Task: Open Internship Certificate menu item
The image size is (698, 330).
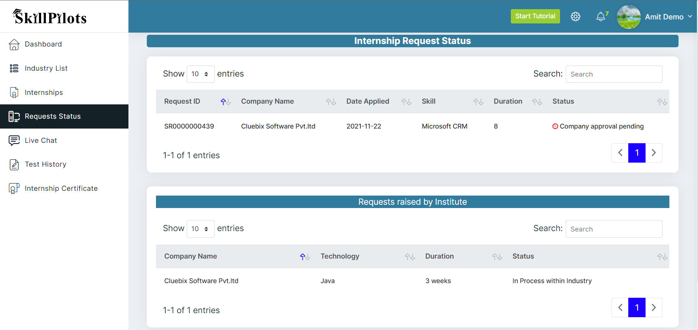Action: click(64, 189)
